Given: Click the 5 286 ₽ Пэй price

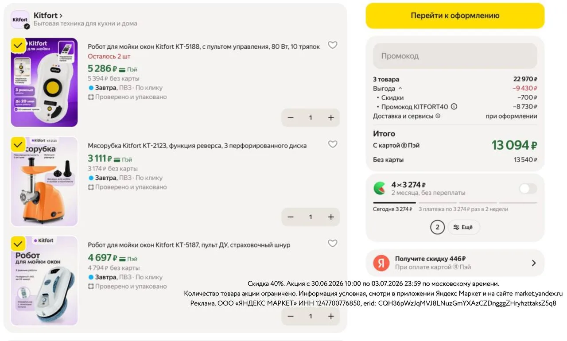Looking at the screenshot, I should (x=113, y=69).
